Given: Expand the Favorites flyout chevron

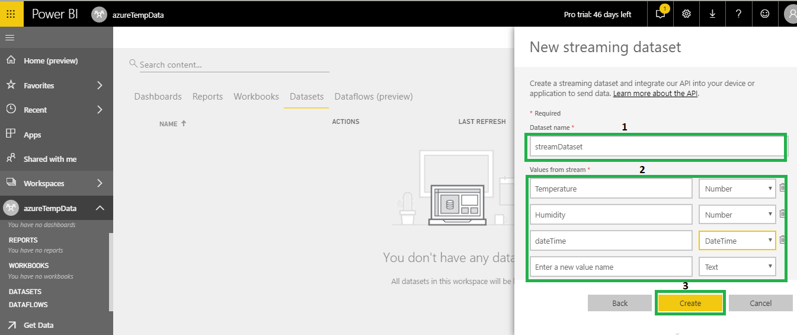Looking at the screenshot, I should pyautogui.click(x=100, y=85).
